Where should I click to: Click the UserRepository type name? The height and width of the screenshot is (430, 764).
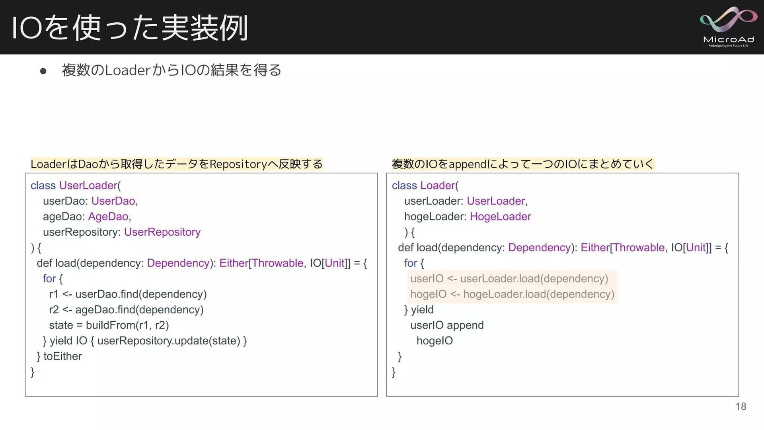[162, 232]
